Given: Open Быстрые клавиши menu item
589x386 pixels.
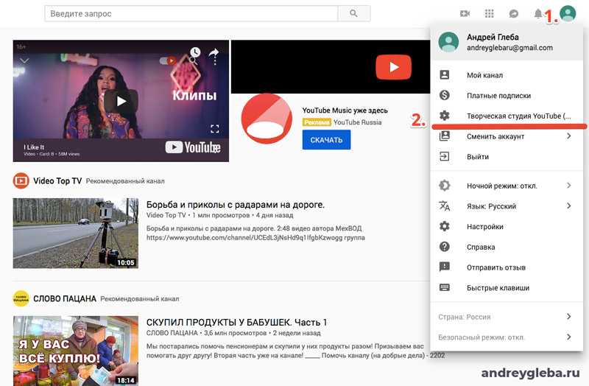Looking at the screenshot, I should click(x=507, y=287).
